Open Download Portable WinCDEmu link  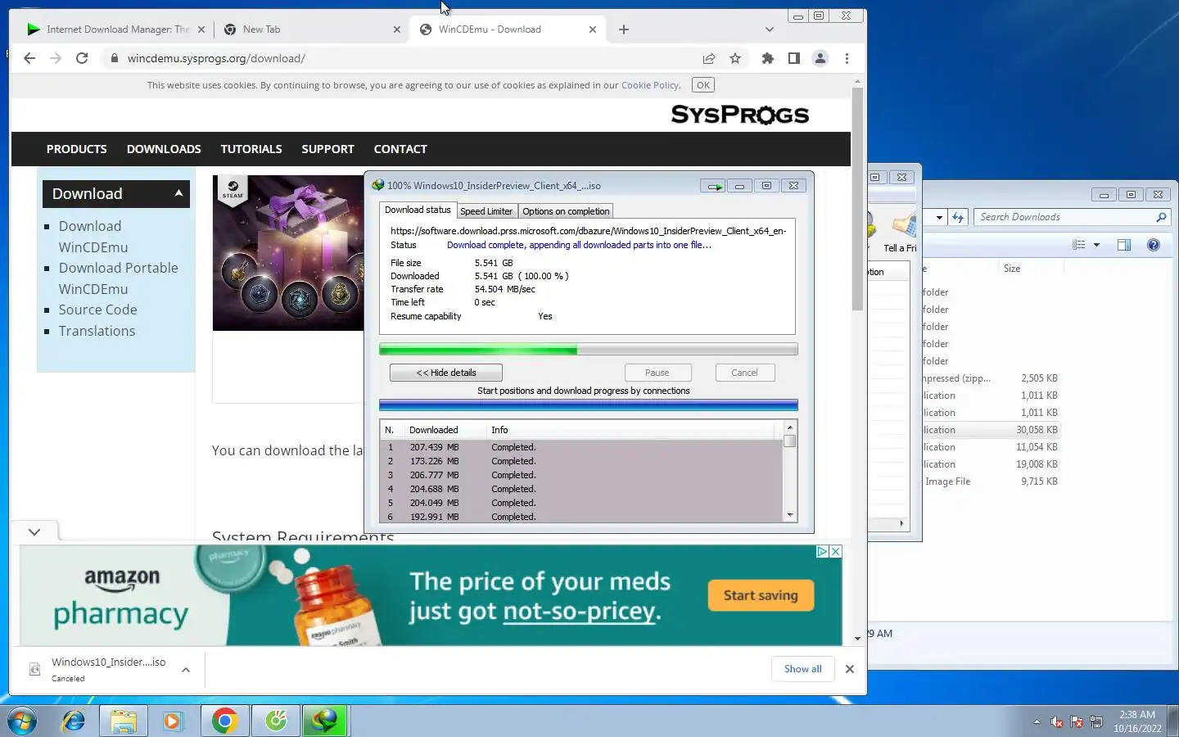tap(118, 278)
